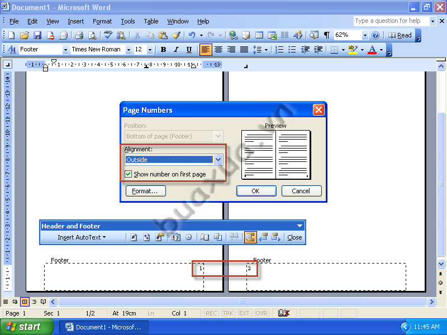Screen dimensions: 447x335
Task: Open a file with the Open folder icon
Action: click(x=25, y=35)
